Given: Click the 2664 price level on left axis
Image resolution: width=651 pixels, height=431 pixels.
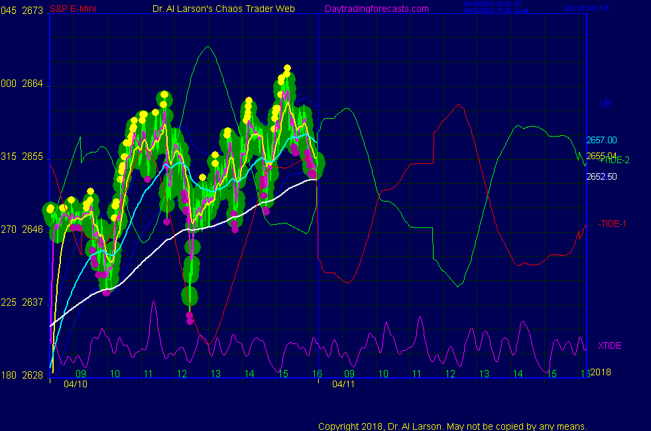Looking at the screenshot, I should coord(32,84).
